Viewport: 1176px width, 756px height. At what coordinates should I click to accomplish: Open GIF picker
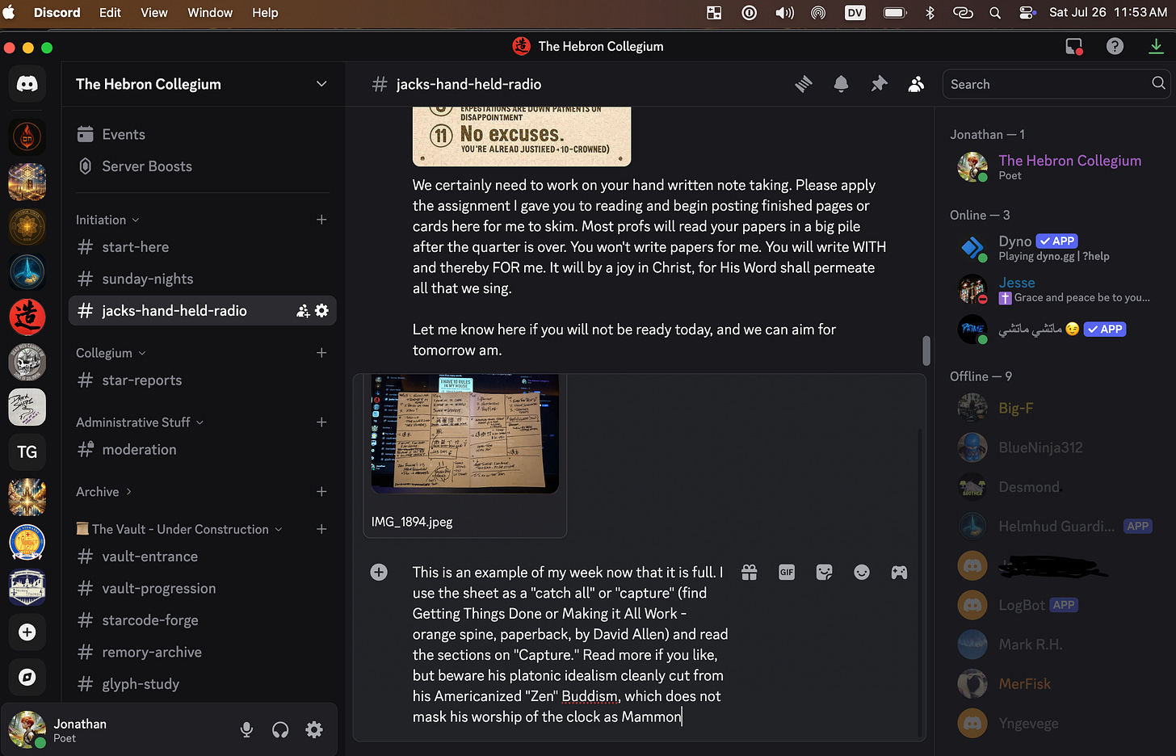[x=787, y=572]
